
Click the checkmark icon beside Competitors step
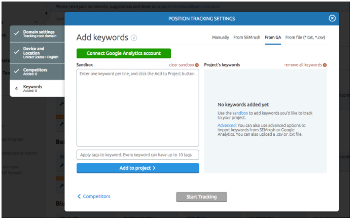(x=16, y=71)
